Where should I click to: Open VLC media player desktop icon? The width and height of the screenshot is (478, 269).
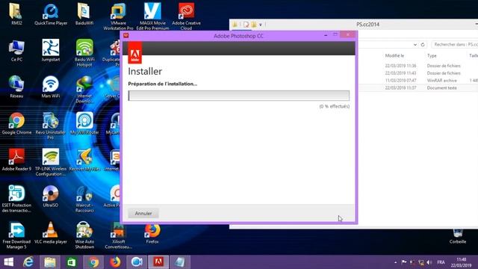click(51, 232)
